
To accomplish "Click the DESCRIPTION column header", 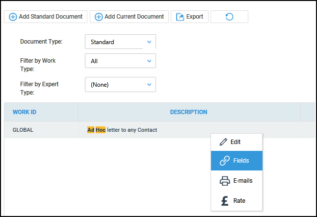I will pos(188,112).
